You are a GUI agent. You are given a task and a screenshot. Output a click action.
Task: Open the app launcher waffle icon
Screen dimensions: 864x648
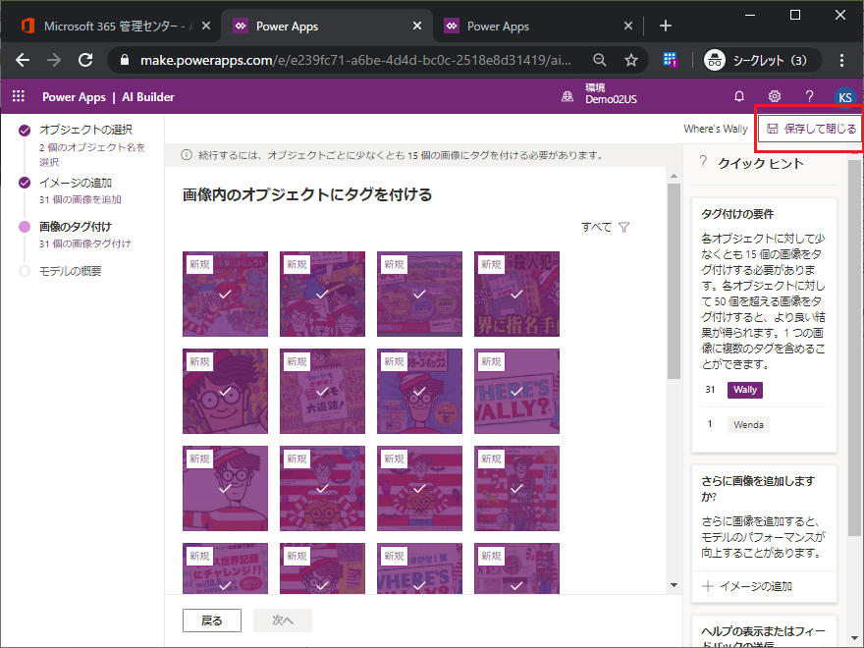tap(19, 96)
